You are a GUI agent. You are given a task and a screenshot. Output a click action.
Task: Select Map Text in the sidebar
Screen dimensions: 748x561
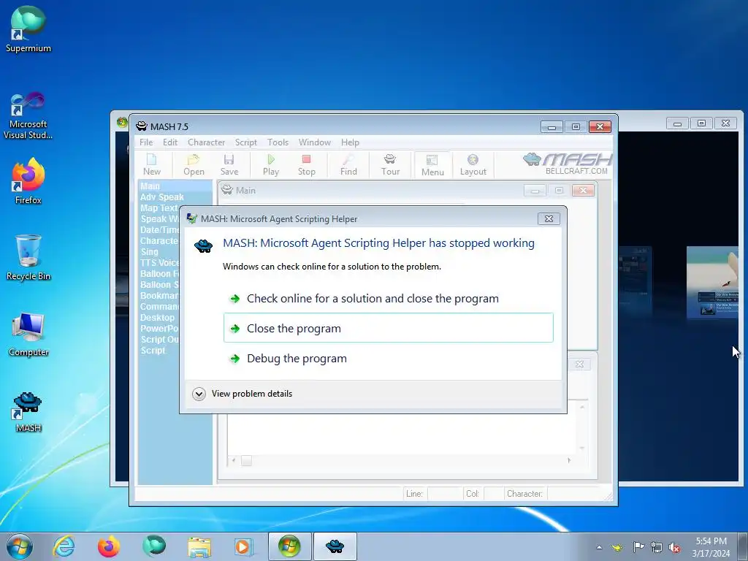pyautogui.click(x=159, y=208)
